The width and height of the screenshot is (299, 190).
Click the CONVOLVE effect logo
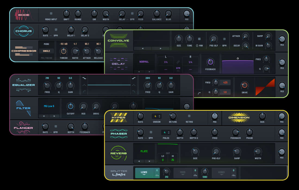pyautogui.click(x=119, y=40)
